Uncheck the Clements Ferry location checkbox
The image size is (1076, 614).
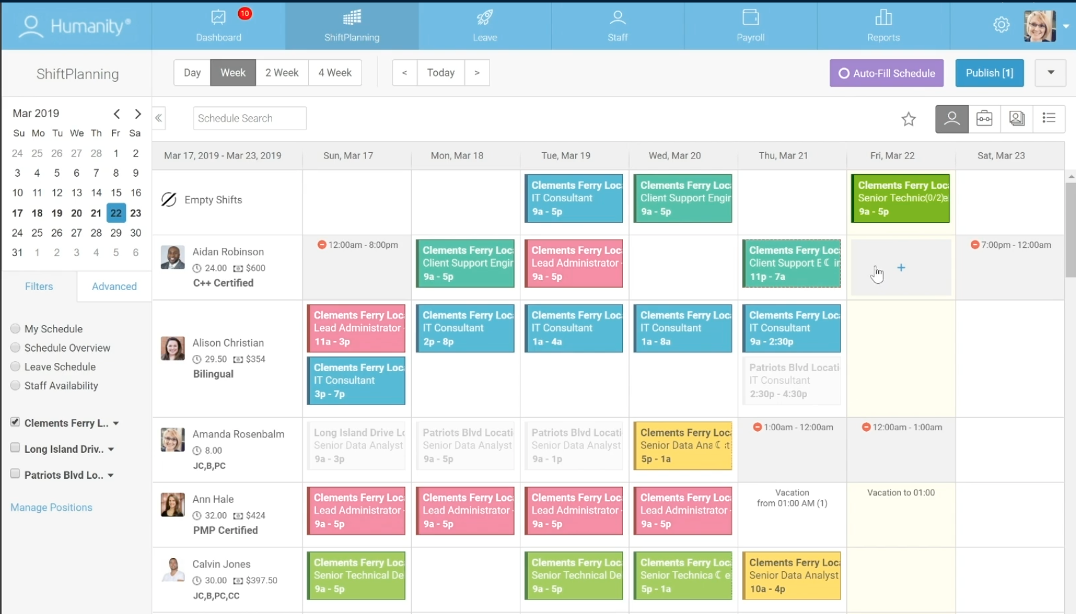(x=15, y=422)
